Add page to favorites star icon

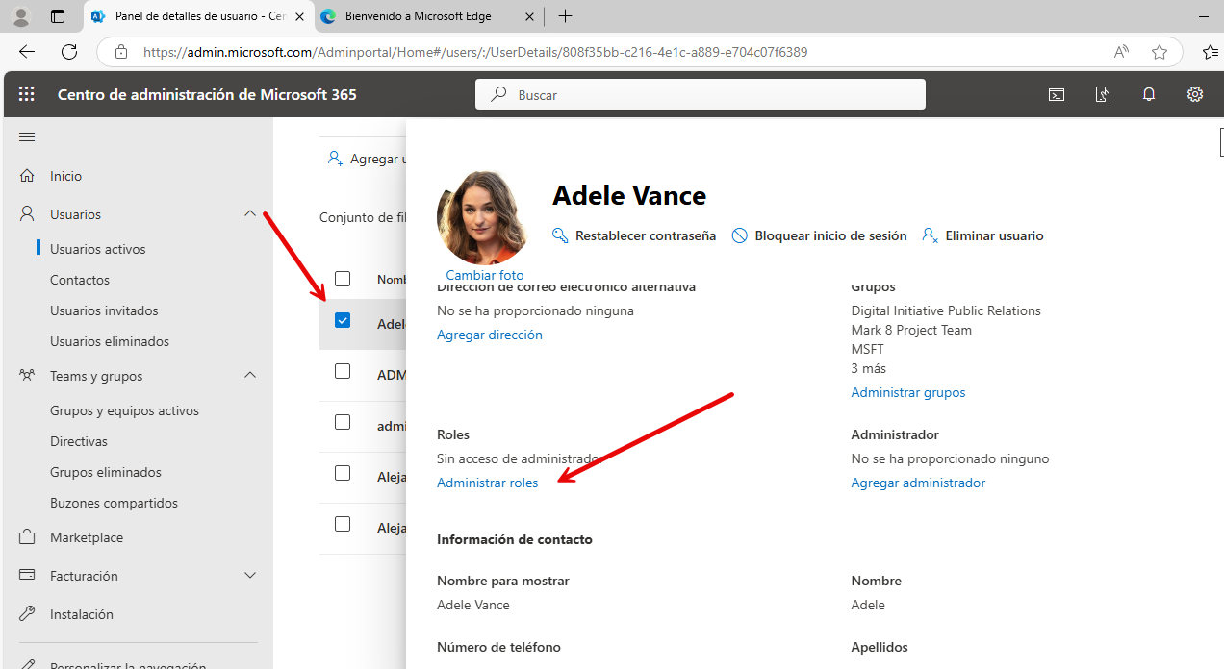coord(1160,52)
